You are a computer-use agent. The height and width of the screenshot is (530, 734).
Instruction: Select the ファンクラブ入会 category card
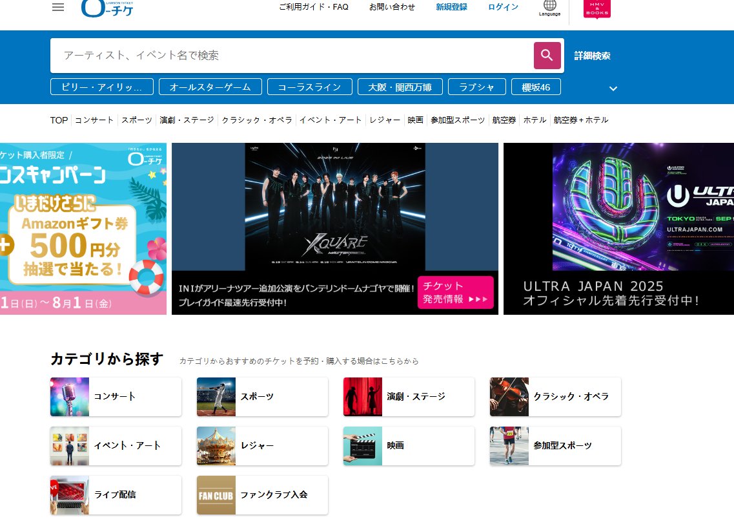[263, 495]
